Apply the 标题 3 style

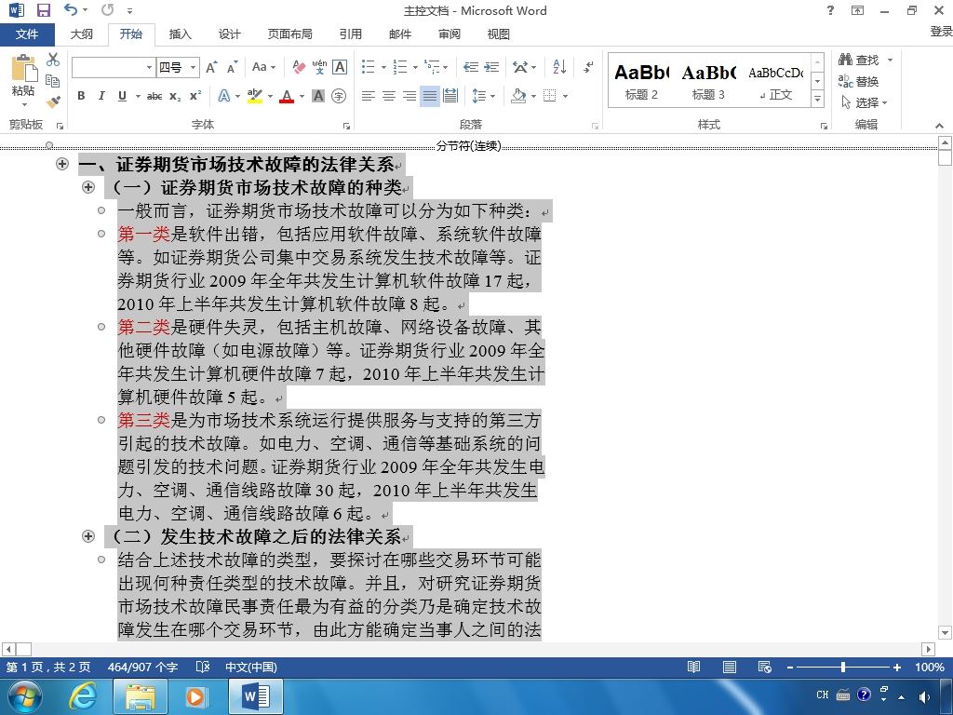(708, 80)
